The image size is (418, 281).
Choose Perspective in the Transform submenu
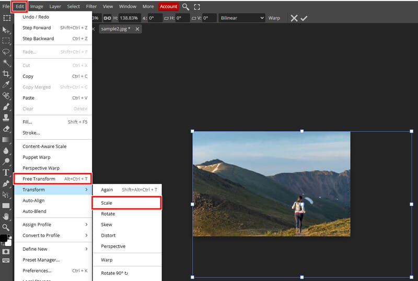[x=127, y=246]
